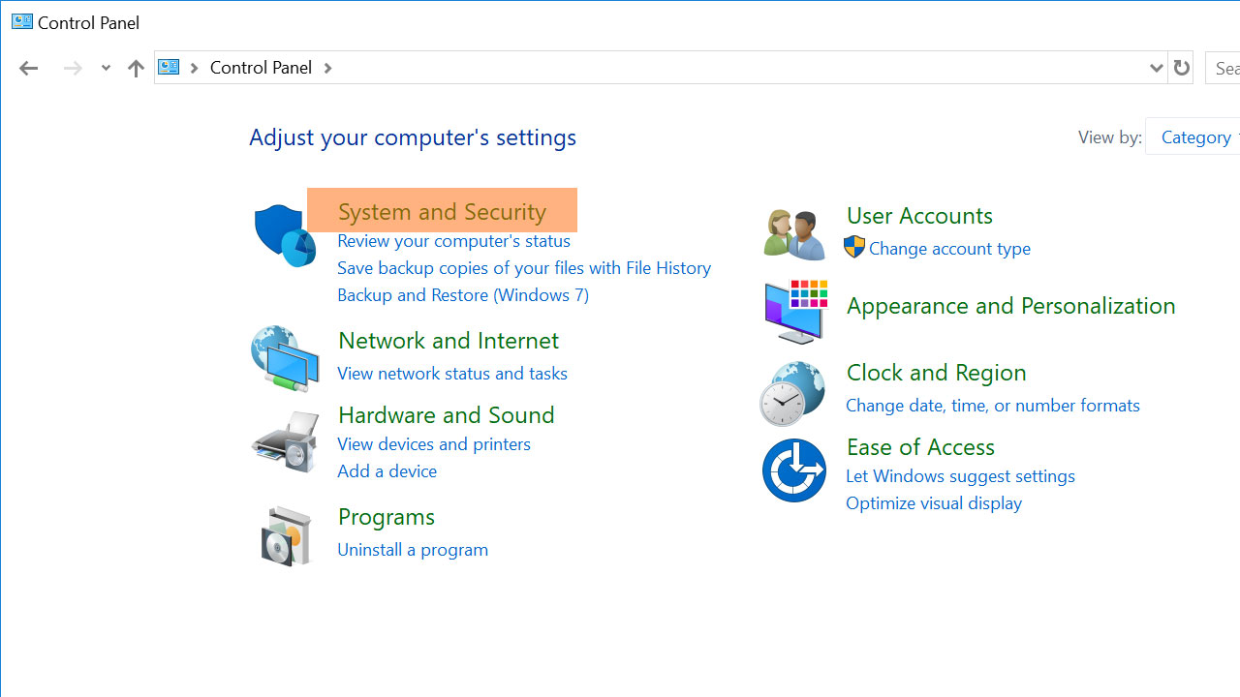This screenshot has height=697, width=1240.
Task: Click the Clock and Region icon
Action: pos(792,394)
